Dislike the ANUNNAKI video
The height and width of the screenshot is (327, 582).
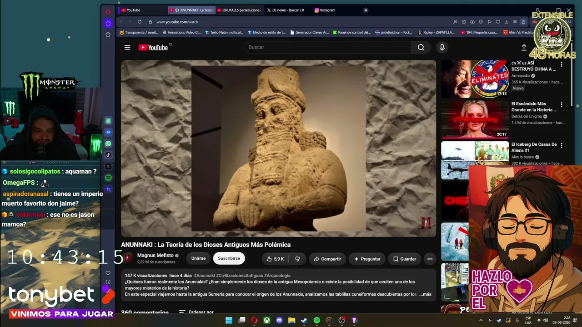pyautogui.click(x=297, y=259)
